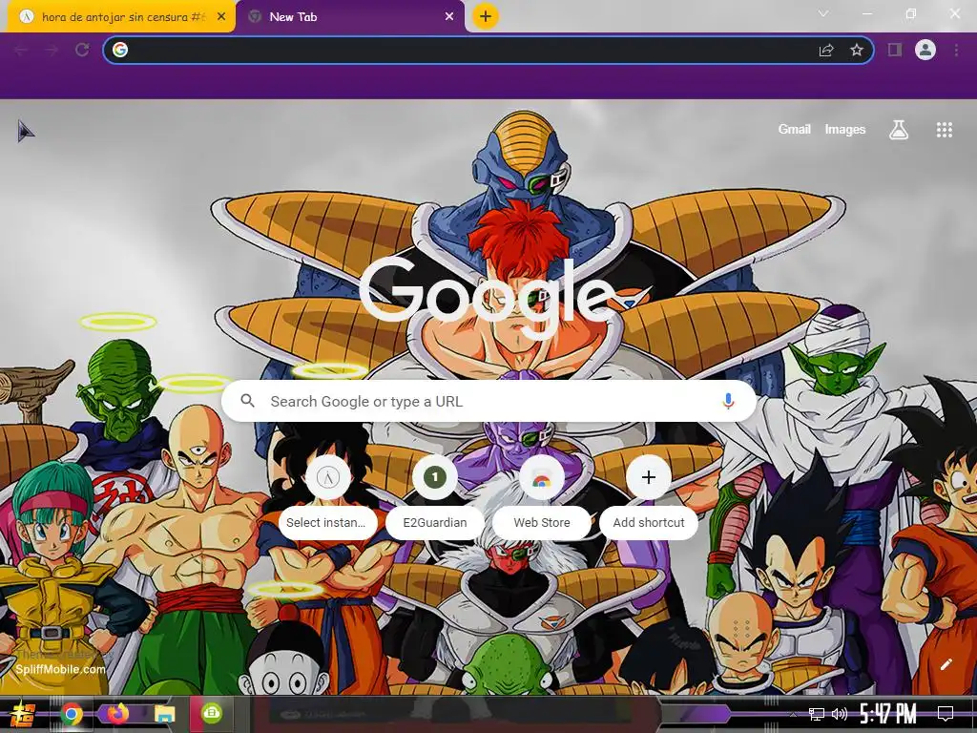Open the Windows Start button

point(22,714)
